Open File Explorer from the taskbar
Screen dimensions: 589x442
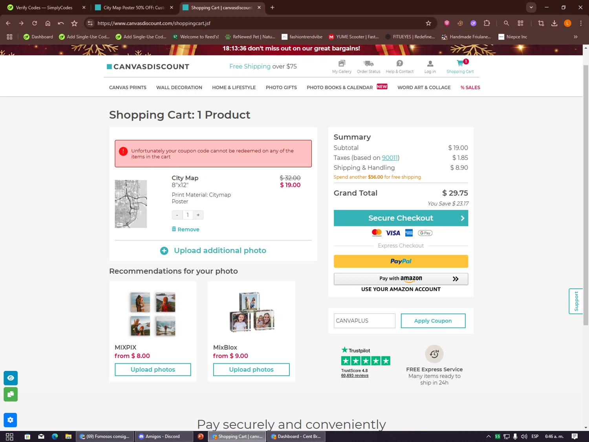pyautogui.click(x=68, y=436)
